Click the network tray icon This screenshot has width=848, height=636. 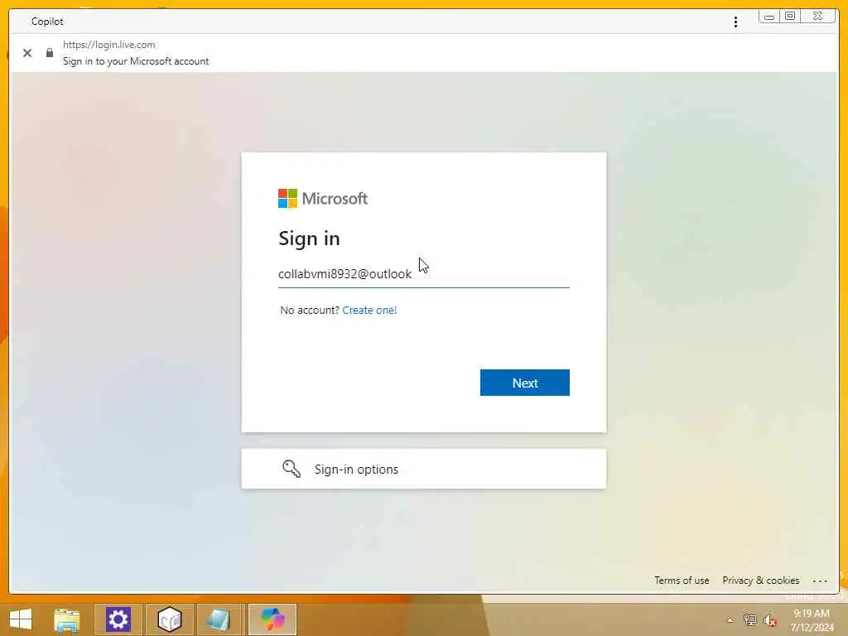(x=750, y=619)
